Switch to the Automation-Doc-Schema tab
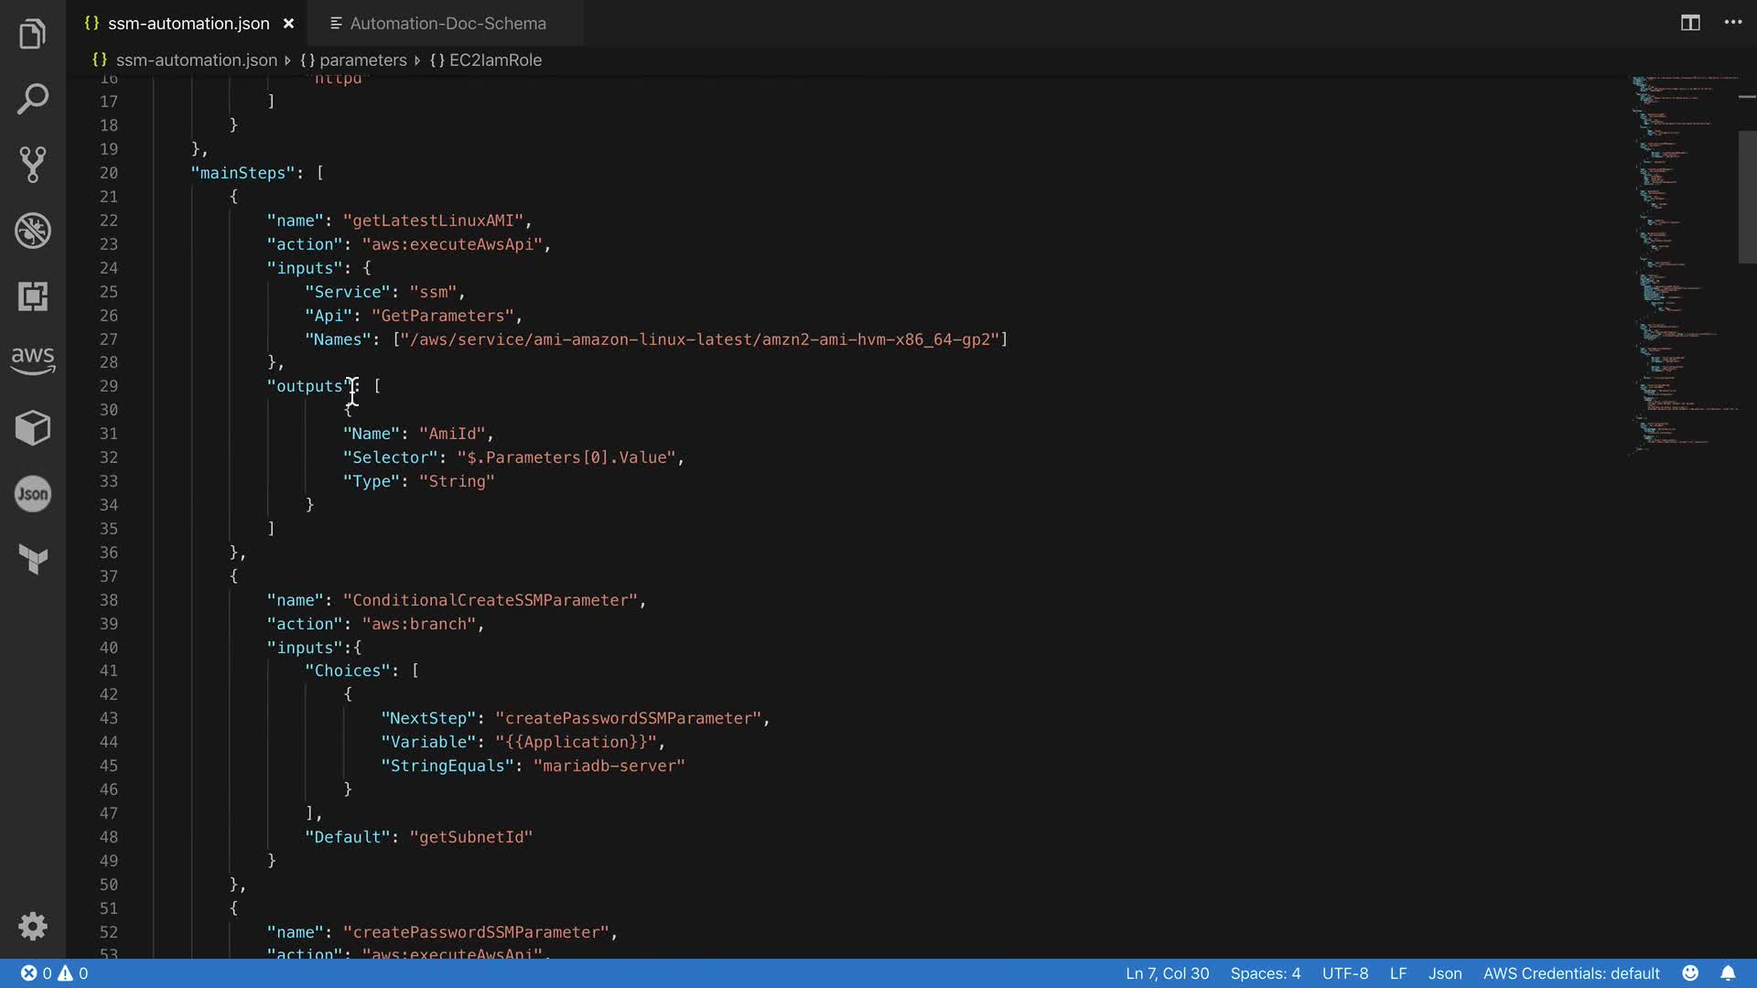The width and height of the screenshot is (1757, 988). (447, 24)
